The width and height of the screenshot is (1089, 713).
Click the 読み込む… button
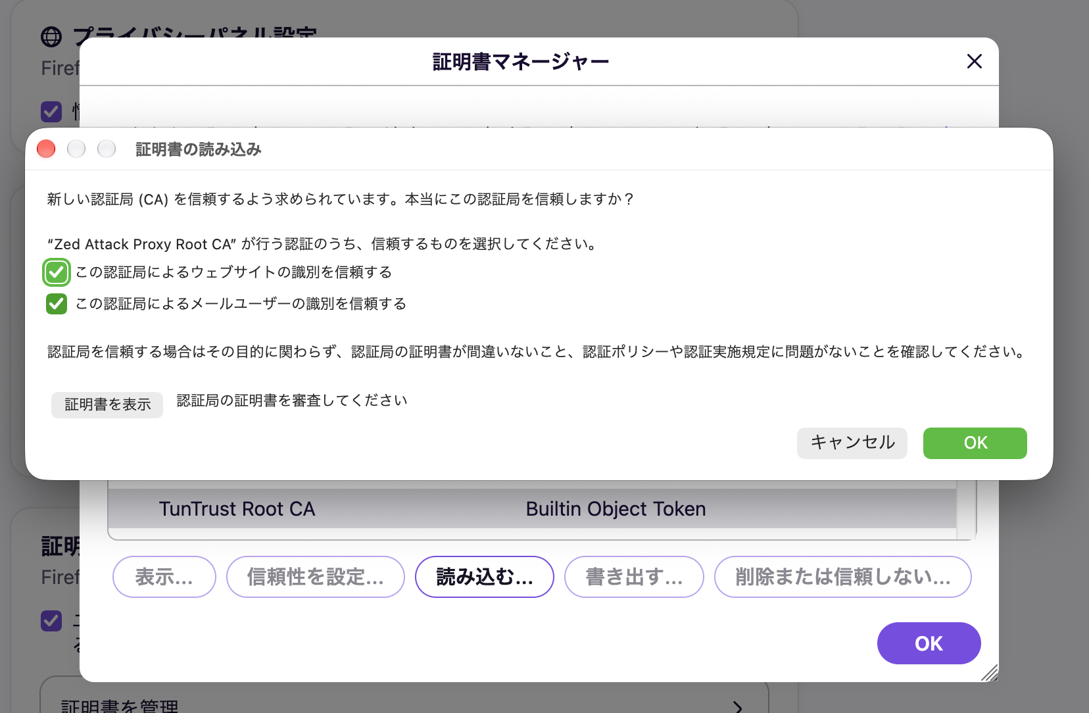[485, 577]
